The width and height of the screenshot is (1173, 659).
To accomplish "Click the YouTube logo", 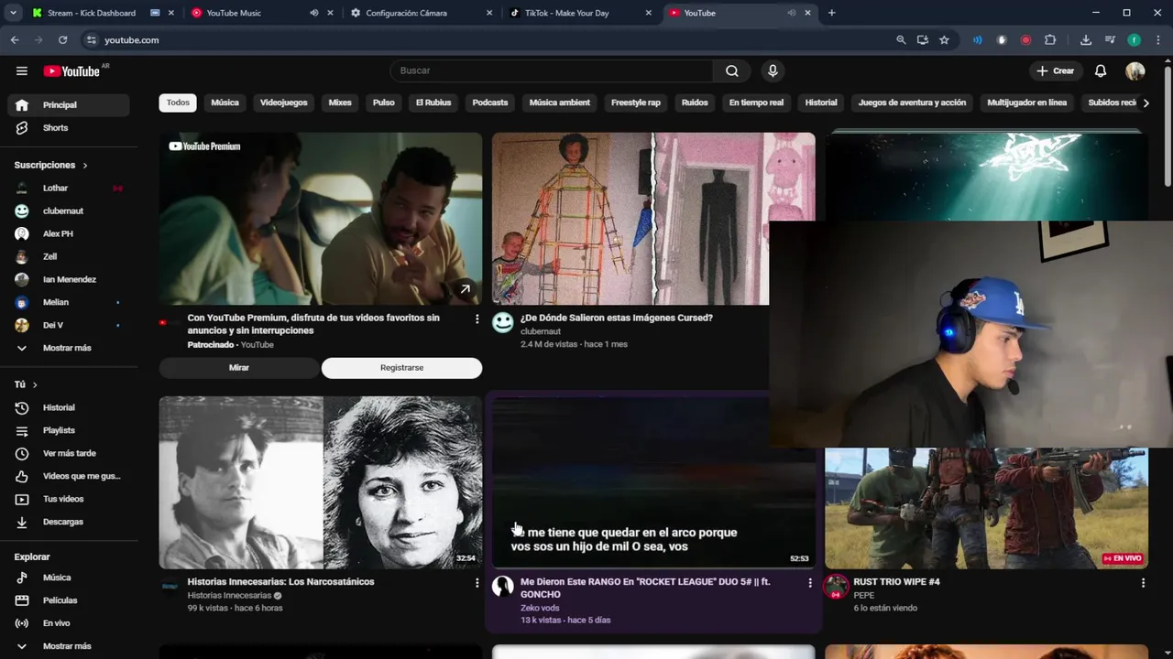I will pos(72,71).
